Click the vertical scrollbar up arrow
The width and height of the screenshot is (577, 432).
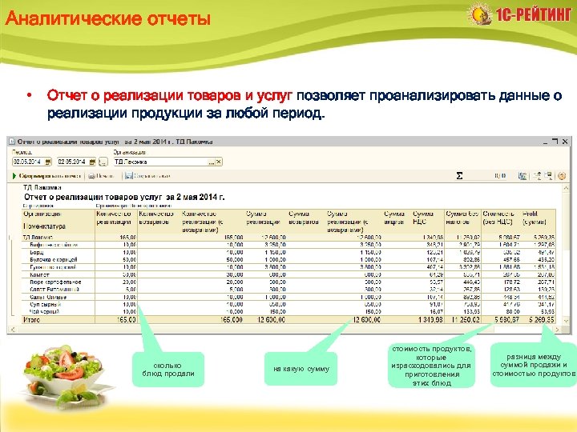566,188
